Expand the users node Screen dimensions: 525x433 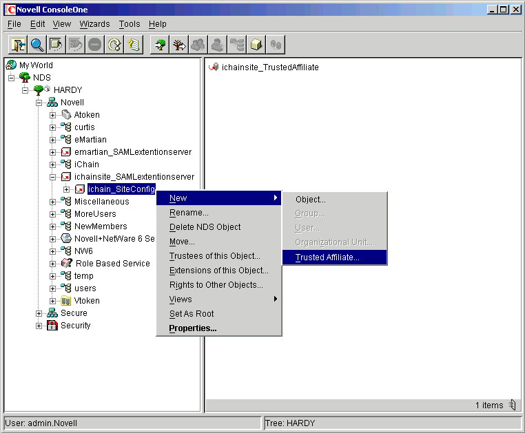(52, 288)
